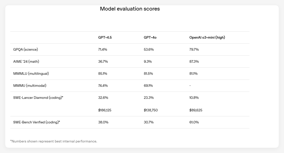Select the 69.1% MMMU score cell

pos(148,86)
